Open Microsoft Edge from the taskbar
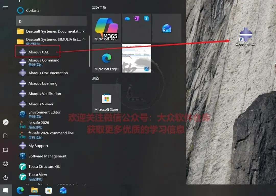 click(x=20, y=190)
